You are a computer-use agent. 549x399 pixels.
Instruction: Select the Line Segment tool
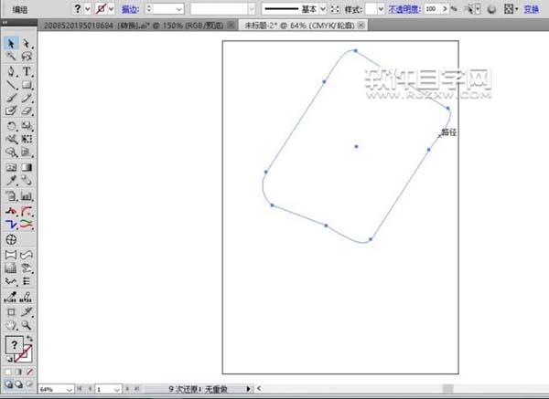11,85
